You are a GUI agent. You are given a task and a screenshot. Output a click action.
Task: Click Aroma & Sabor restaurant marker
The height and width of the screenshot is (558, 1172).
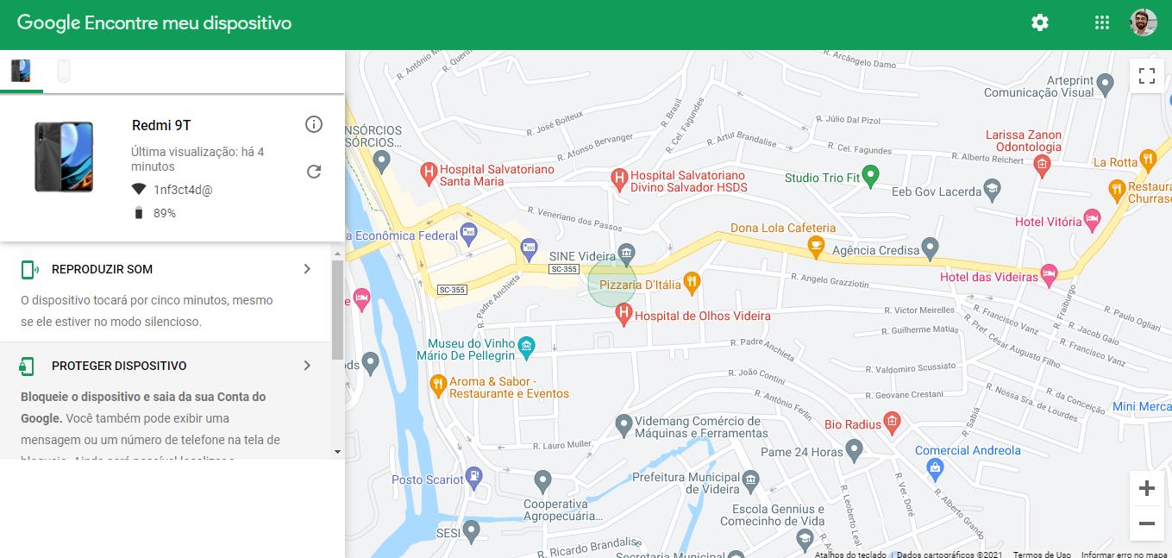coord(438,385)
